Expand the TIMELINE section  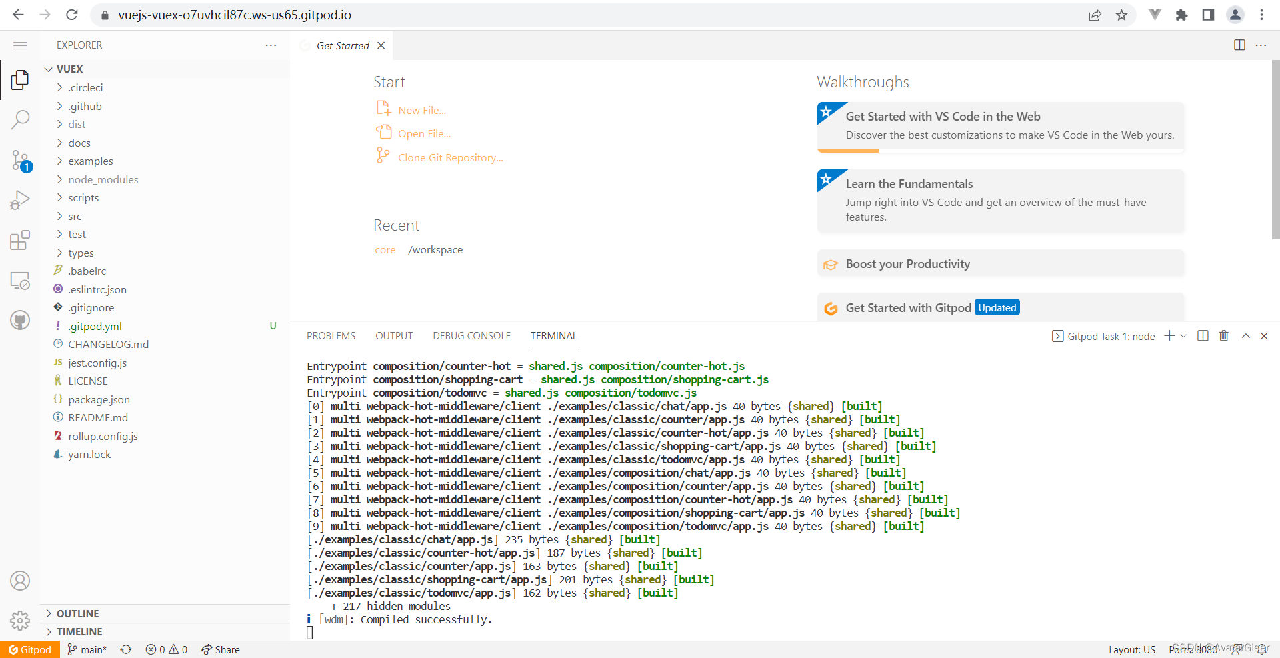point(165,631)
